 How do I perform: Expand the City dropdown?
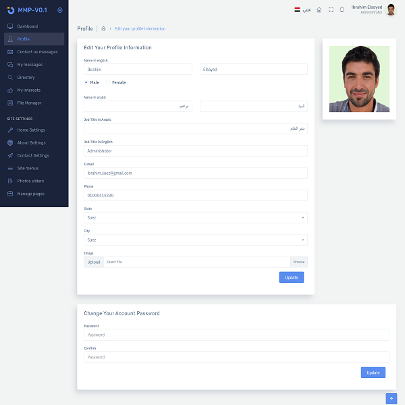[195, 240]
